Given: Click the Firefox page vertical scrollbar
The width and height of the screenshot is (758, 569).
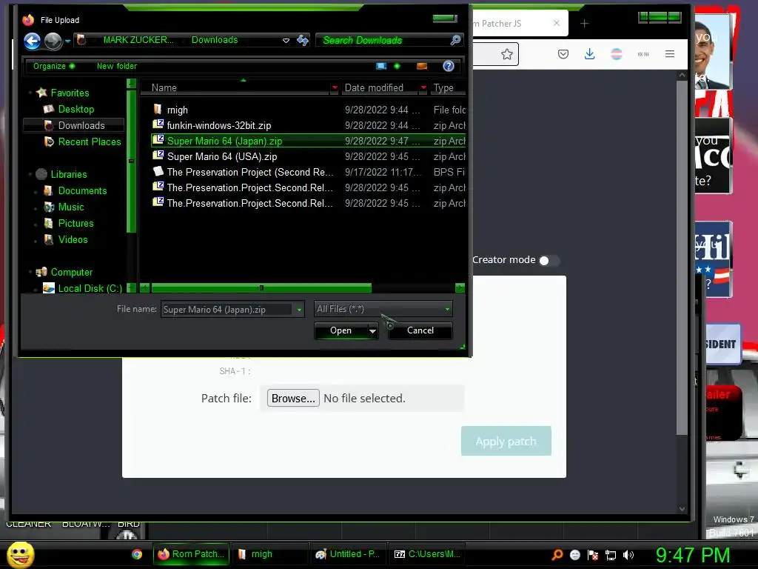Looking at the screenshot, I should click(682, 256).
